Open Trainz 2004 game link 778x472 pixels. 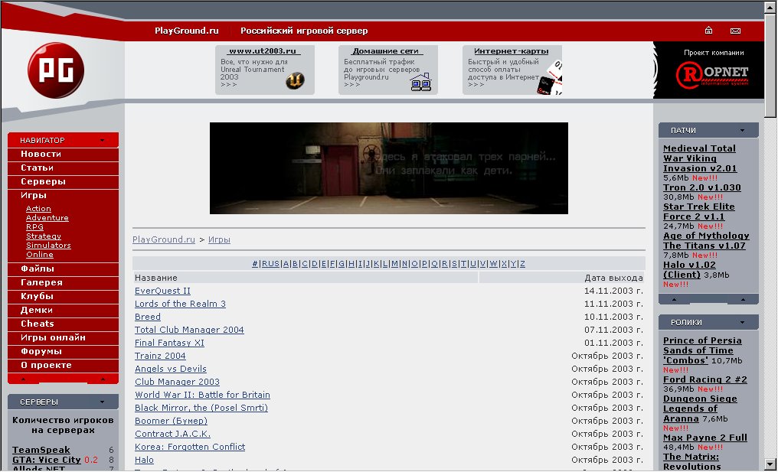point(160,356)
